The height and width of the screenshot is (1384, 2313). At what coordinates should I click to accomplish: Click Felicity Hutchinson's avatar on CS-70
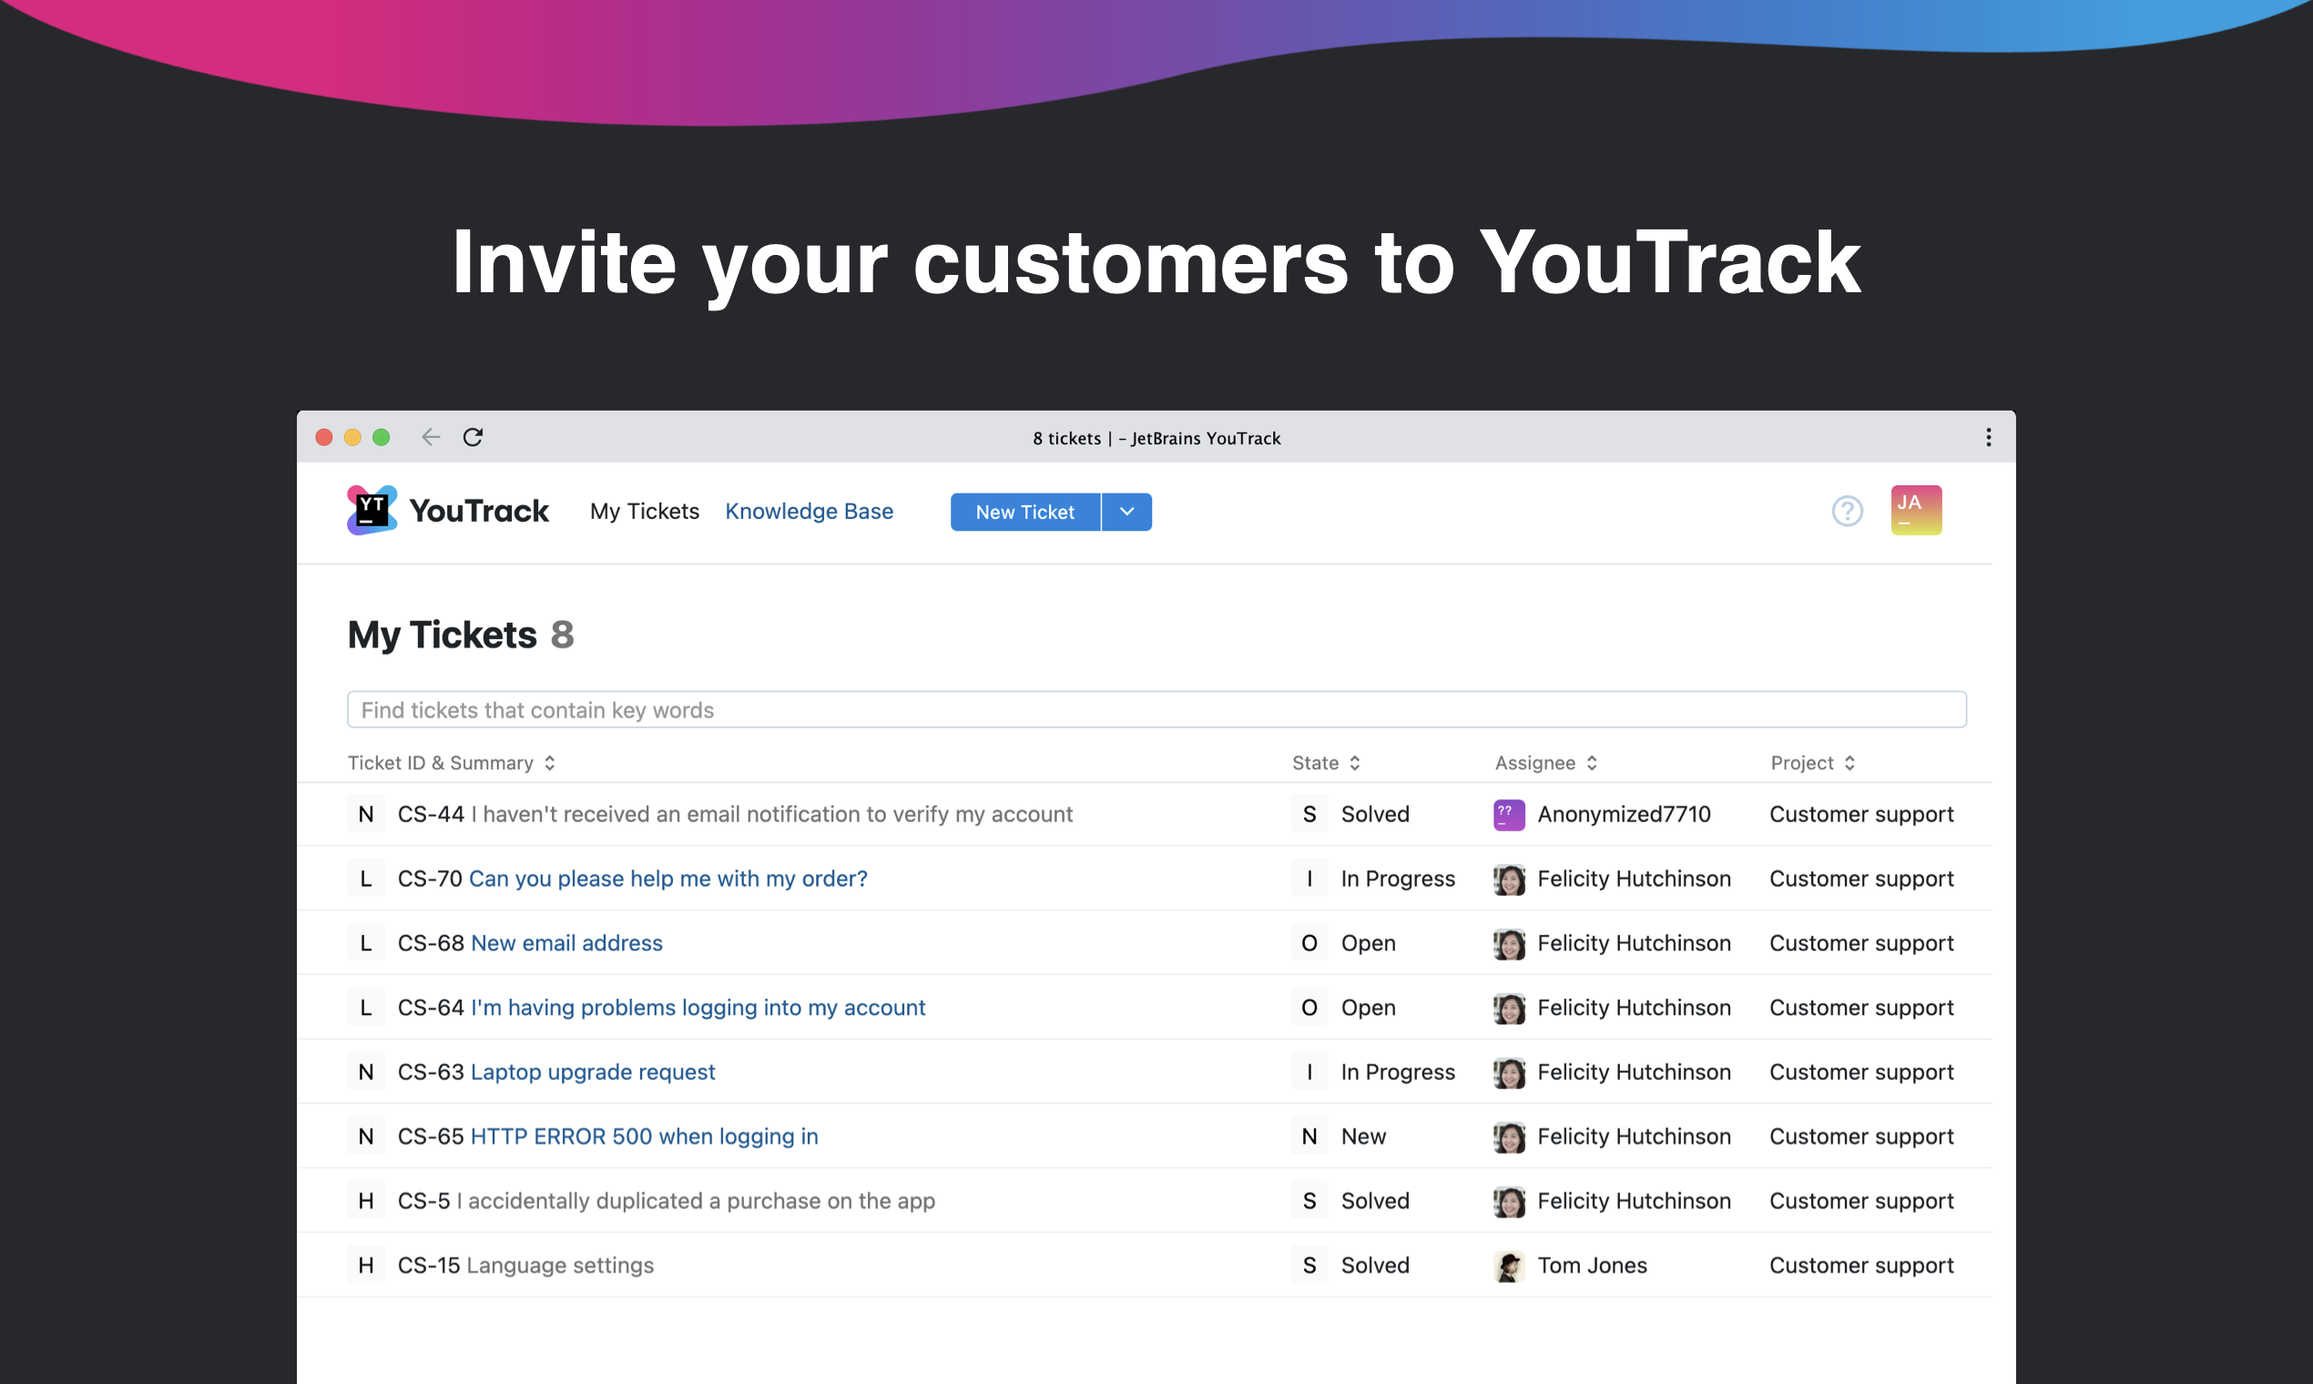pyautogui.click(x=1509, y=879)
